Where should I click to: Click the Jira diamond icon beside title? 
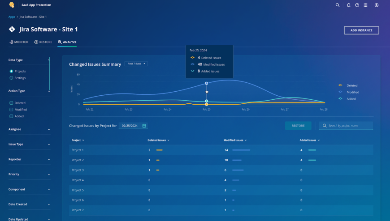[x=12, y=29]
